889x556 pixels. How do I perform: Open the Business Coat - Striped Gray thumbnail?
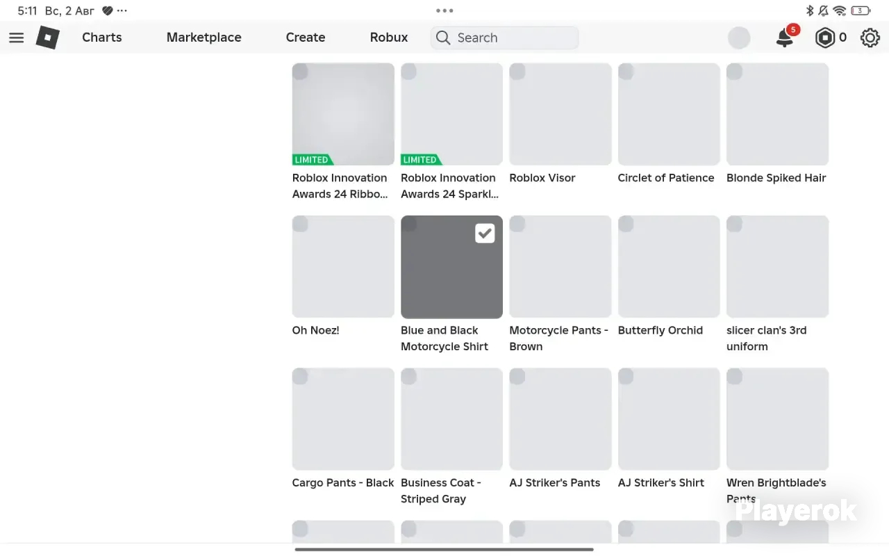[451, 419]
